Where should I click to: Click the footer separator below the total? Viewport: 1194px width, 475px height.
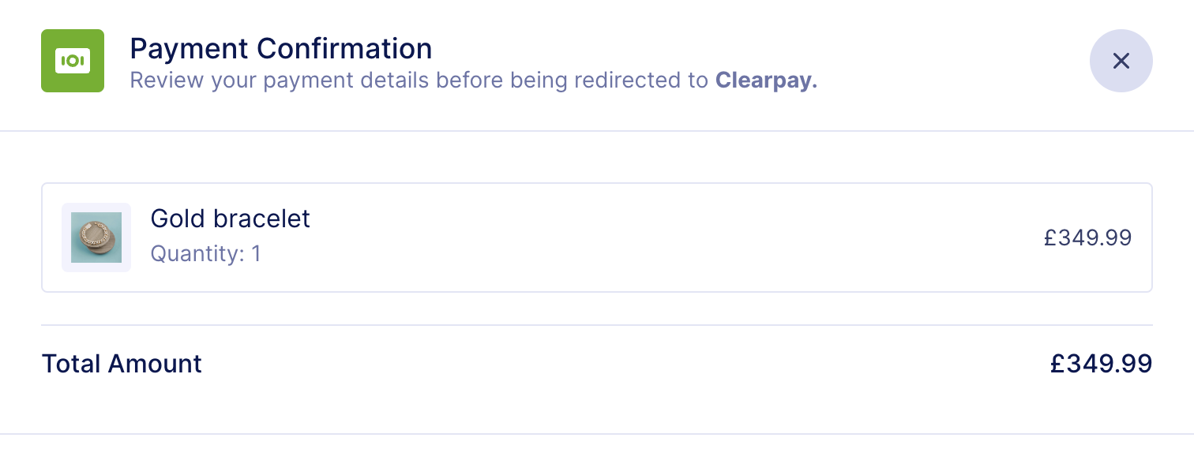pos(596,434)
